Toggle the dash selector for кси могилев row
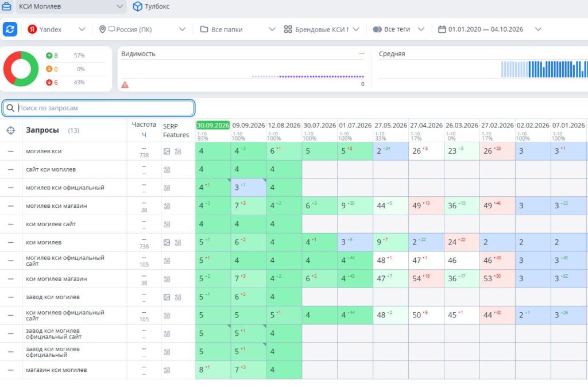This screenshot has width=588, height=392. point(11,242)
